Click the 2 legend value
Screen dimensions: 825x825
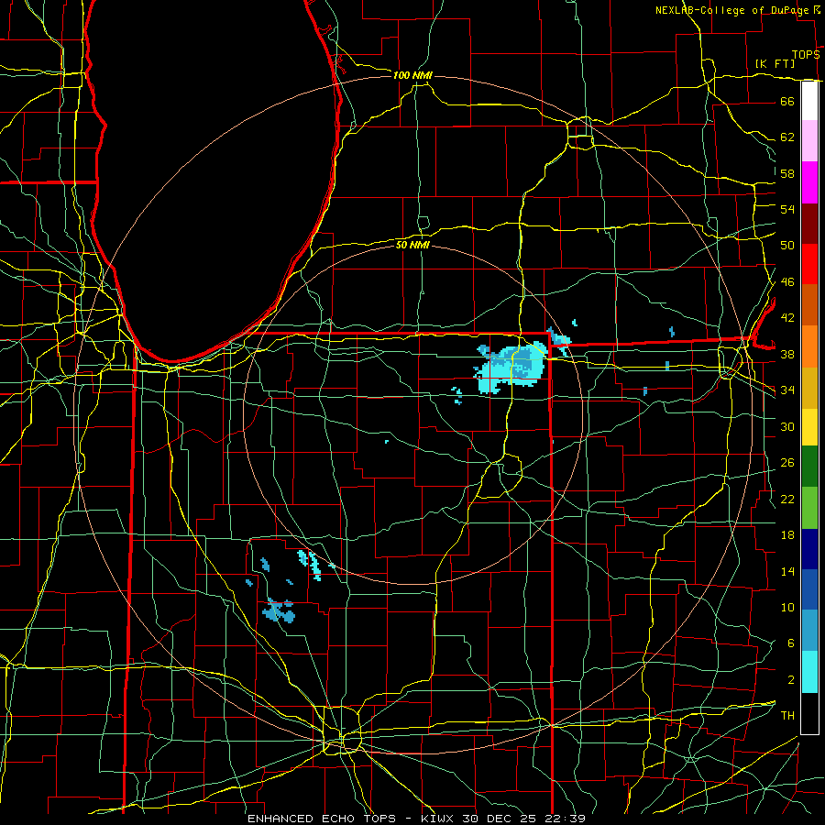tap(790, 680)
